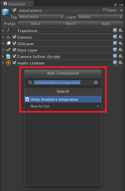Screen dimensions: 125x191
Task: Click the Inspector lock icon
Action: point(115,4)
